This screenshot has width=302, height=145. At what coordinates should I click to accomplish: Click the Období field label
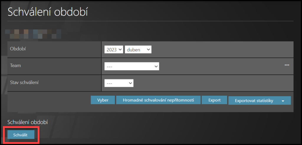(18, 49)
